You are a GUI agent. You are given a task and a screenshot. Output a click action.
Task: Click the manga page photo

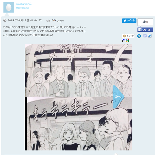(78, 97)
